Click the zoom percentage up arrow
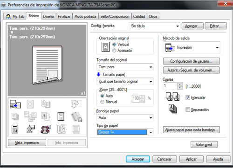 (142, 97)
